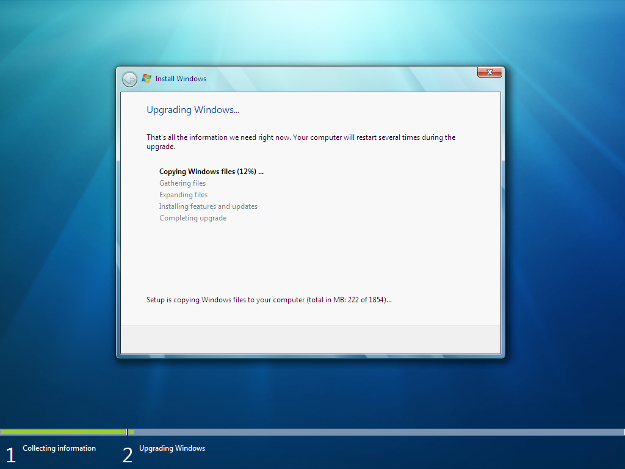Click the Gathering files step
The width and height of the screenshot is (625, 469).
[182, 183]
